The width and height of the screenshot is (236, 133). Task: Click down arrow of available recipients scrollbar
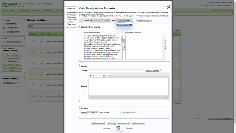click(122, 58)
